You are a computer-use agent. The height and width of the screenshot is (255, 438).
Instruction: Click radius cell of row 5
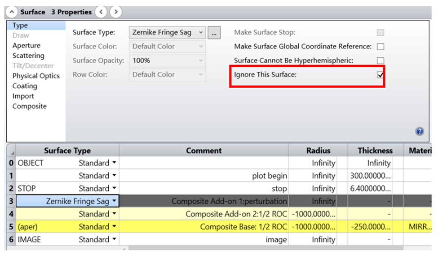point(313,227)
